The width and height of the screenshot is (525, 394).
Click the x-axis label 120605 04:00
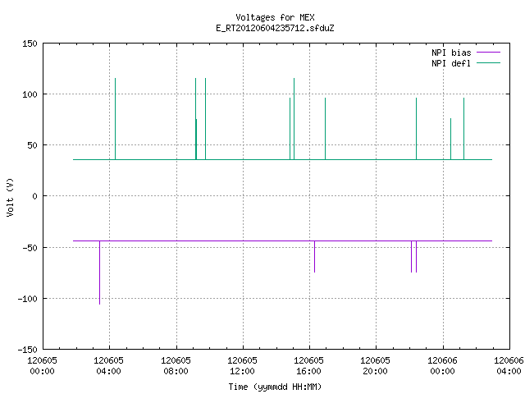tap(108, 365)
